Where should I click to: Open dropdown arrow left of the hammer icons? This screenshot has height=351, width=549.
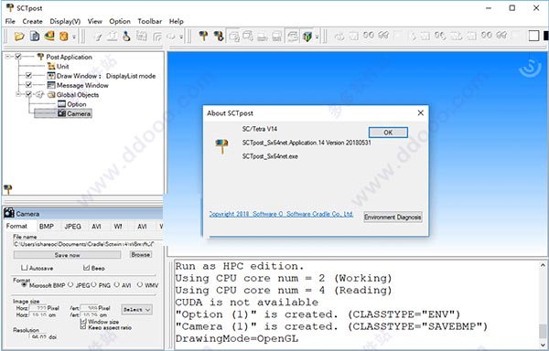tap(180, 37)
